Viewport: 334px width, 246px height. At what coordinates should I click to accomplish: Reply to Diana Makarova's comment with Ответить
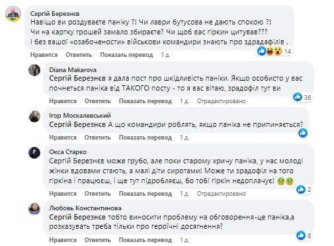[97, 101]
